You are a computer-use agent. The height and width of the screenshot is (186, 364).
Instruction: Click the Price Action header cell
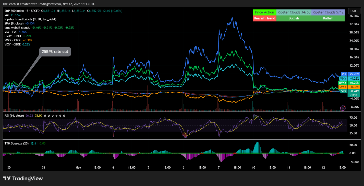264,12
